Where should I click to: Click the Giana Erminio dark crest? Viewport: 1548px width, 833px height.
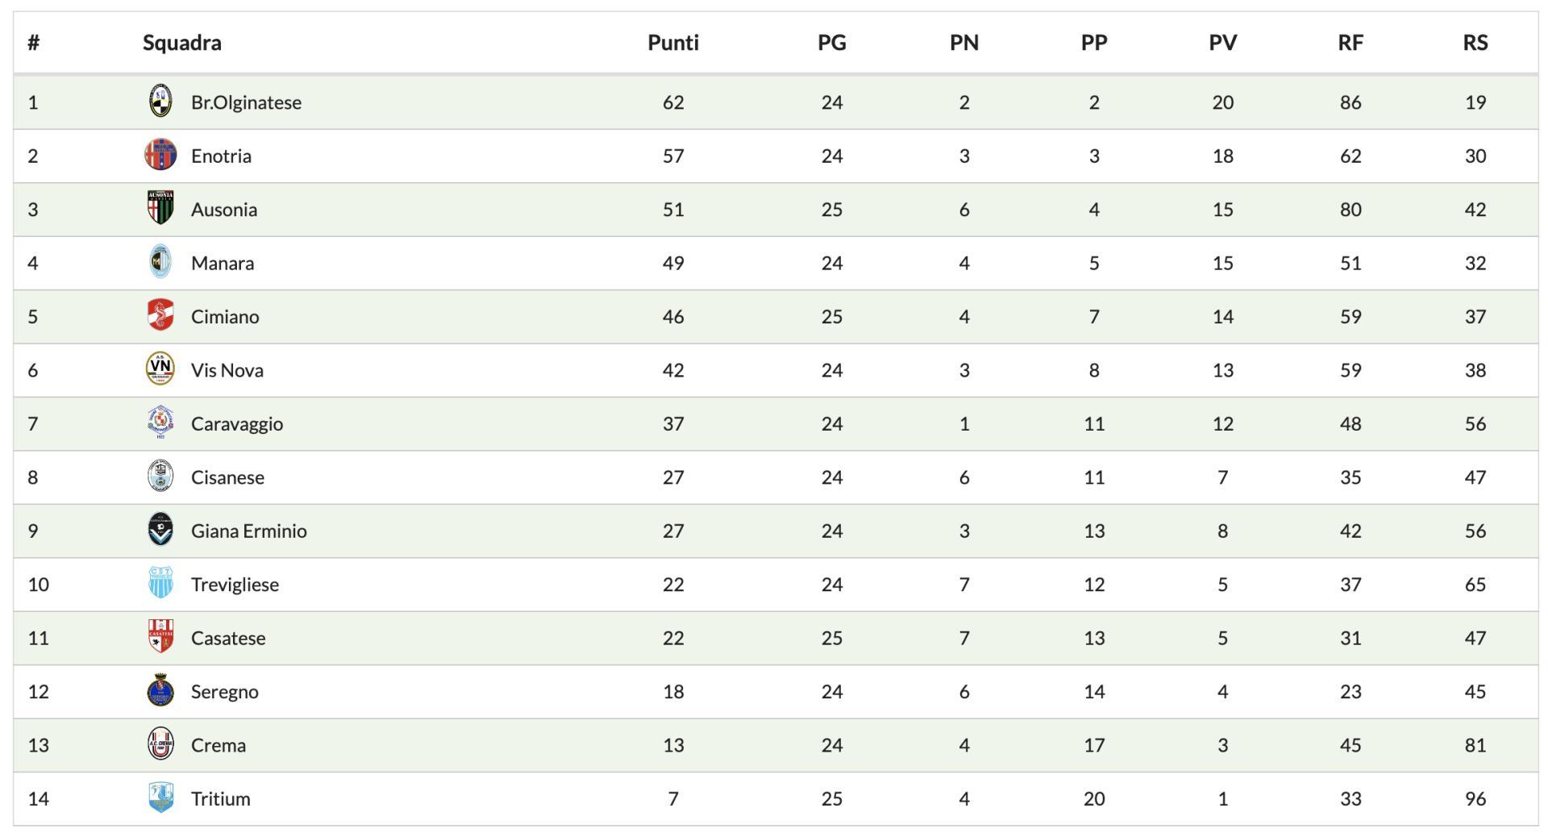tap(160, 530)
